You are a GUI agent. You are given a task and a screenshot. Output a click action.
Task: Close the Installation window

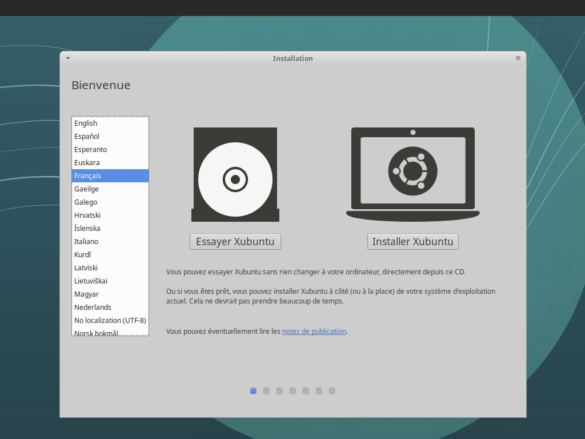pyautogui.click(x=518, y=58)
